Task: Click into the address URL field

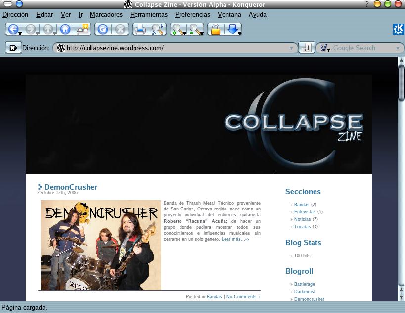Action: [176, 48]
